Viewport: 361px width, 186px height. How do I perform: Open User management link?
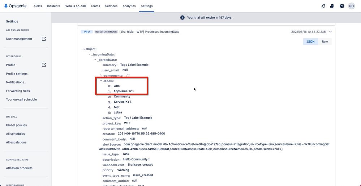click(x=19, y=39)
